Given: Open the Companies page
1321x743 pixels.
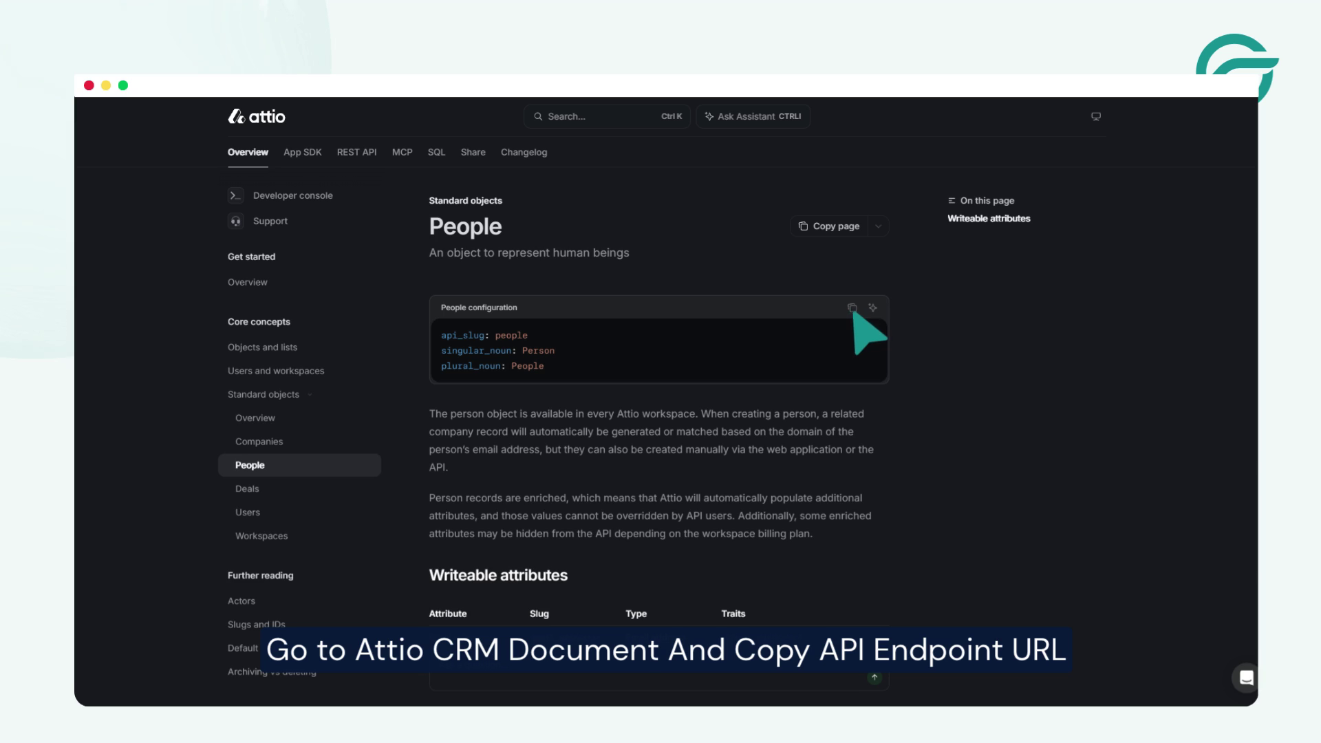Looking at the screenshot, I should 259,442.
